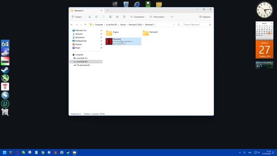Open the Windows Start menu
Viewport: 277px width, 156px height.
click(5, 153)
